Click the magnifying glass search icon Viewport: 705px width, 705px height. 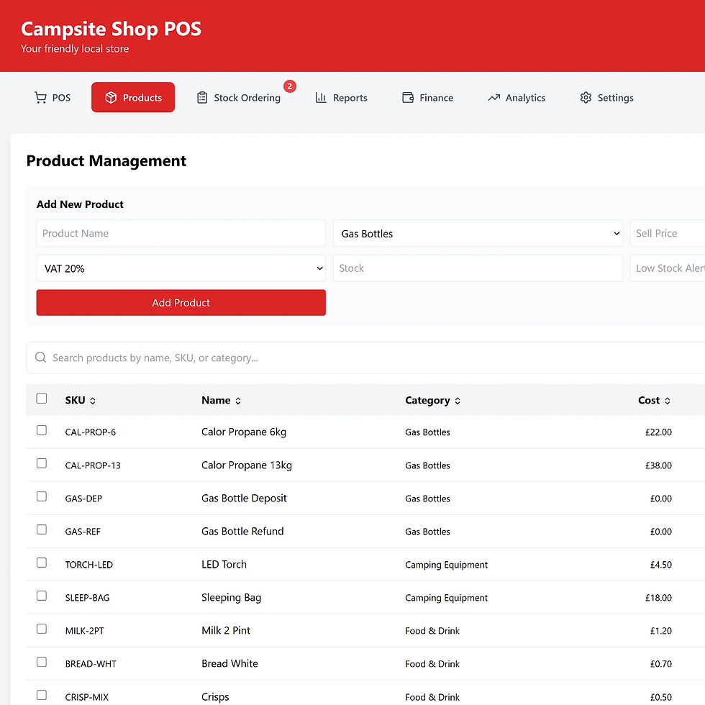pyautogui.click(x=40, y=357)
